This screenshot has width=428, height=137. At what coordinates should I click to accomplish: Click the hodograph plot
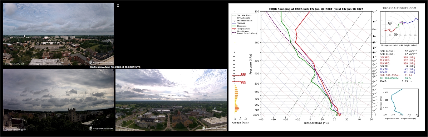[x=399, y=25]
